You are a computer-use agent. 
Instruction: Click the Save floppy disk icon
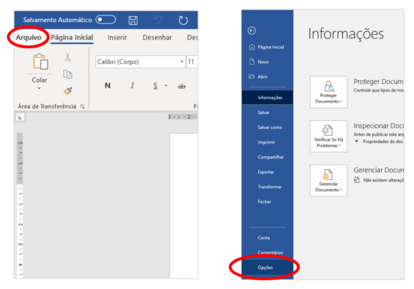coord(133,21)
